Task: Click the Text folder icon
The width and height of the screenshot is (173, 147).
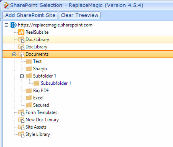Action: [29, 61]
